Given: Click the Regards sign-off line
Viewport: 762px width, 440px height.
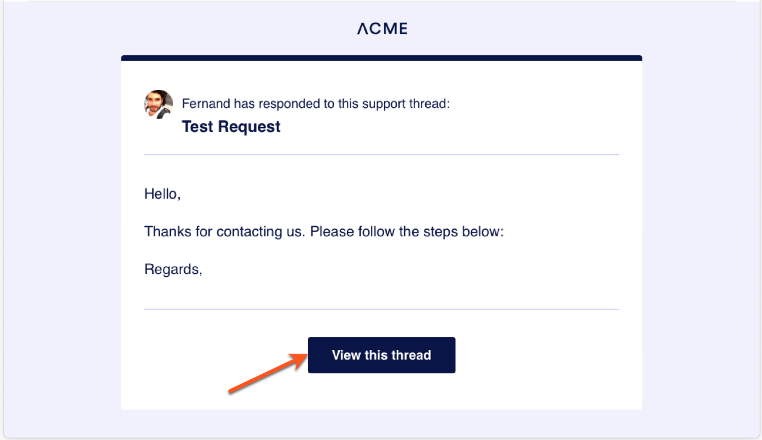Looking at the screenshot, I should 173,269.
